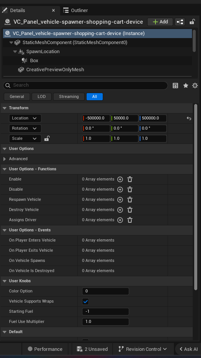The image size is (201, 358).
Task: Select On Player Exits Vehicle row
Action: (x=97, y=251)
